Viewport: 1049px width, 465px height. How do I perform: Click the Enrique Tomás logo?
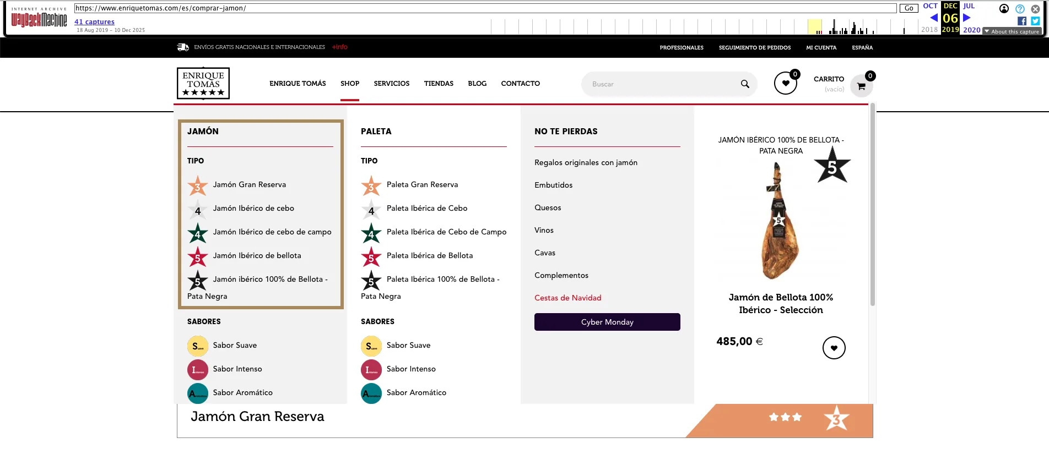tap(203, 83)
